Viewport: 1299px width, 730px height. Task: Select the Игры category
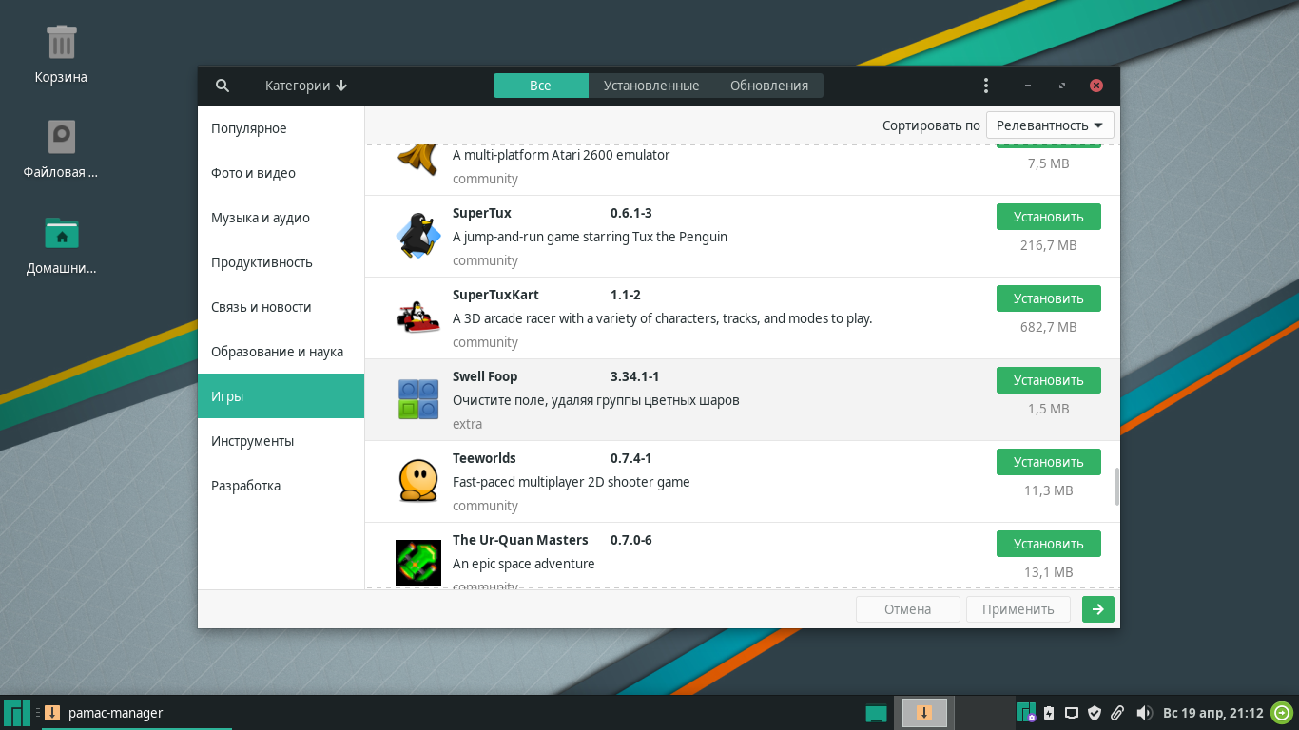[x=281, y=396]
